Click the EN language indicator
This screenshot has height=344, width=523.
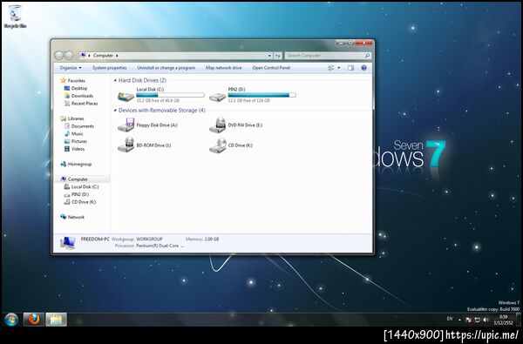450,319
